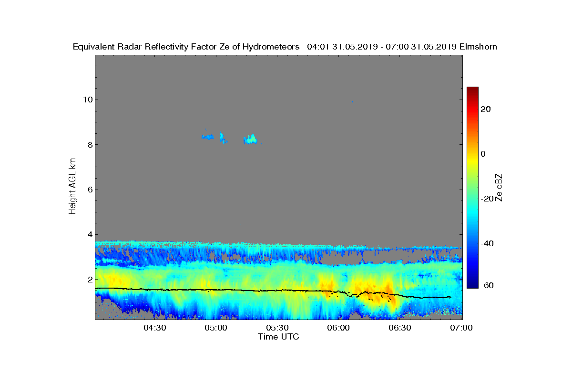This screenshot has height=381, width=572.
Task: Click the 05:00 time tick label
Action: tap(216, 328)
